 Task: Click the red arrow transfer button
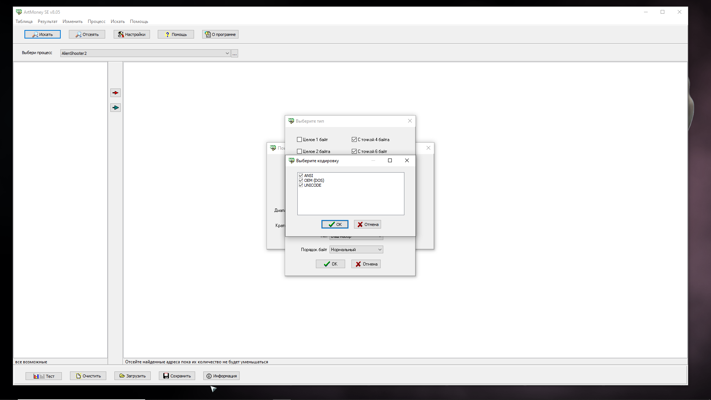(116, 93)
